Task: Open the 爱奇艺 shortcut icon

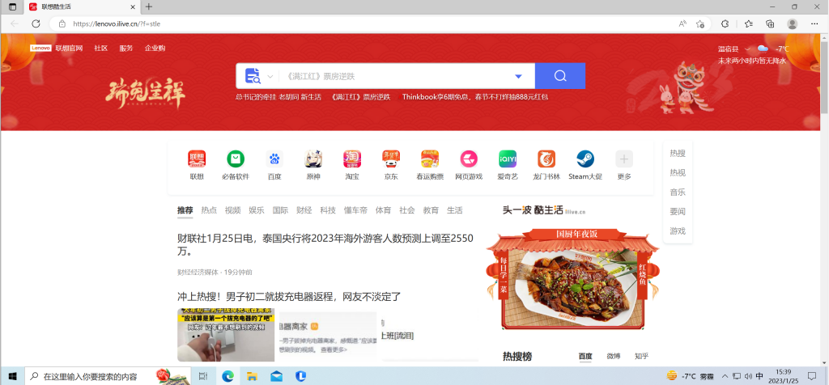Action: (x=508, y=159)
